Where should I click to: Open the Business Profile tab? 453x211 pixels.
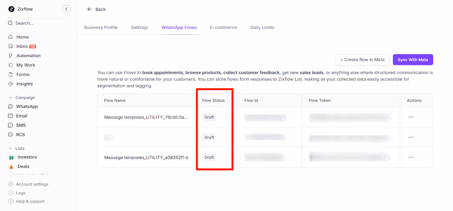(x=101, y=27)
